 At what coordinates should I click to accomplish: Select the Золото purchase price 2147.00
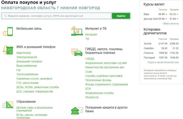point(163,44)
